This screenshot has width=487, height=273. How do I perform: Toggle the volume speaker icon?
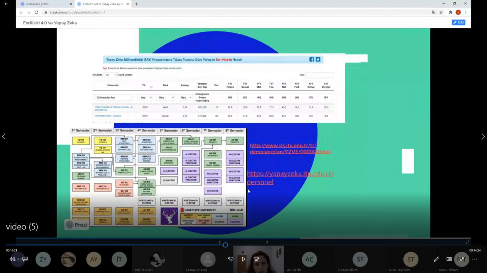12,259
